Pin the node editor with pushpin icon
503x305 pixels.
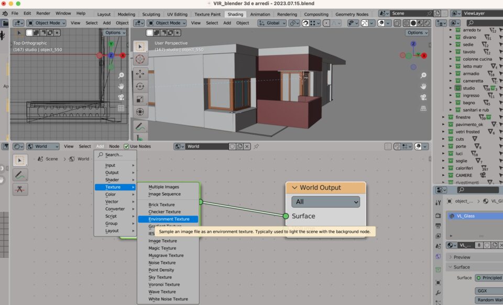point(256,146)
